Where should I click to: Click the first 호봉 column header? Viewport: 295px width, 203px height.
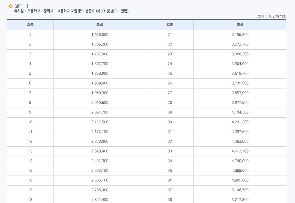(x=30, y=25)
